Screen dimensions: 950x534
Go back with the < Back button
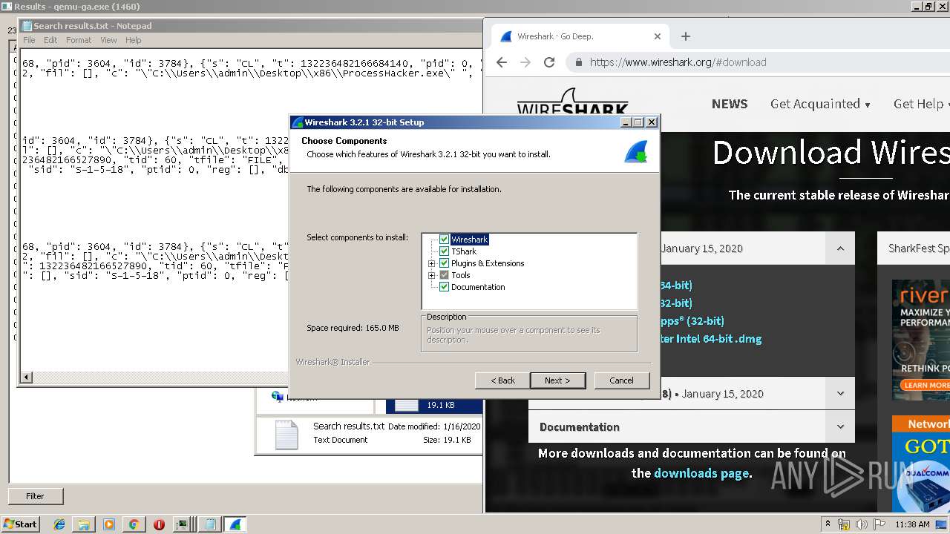click(x=502, y=380)
